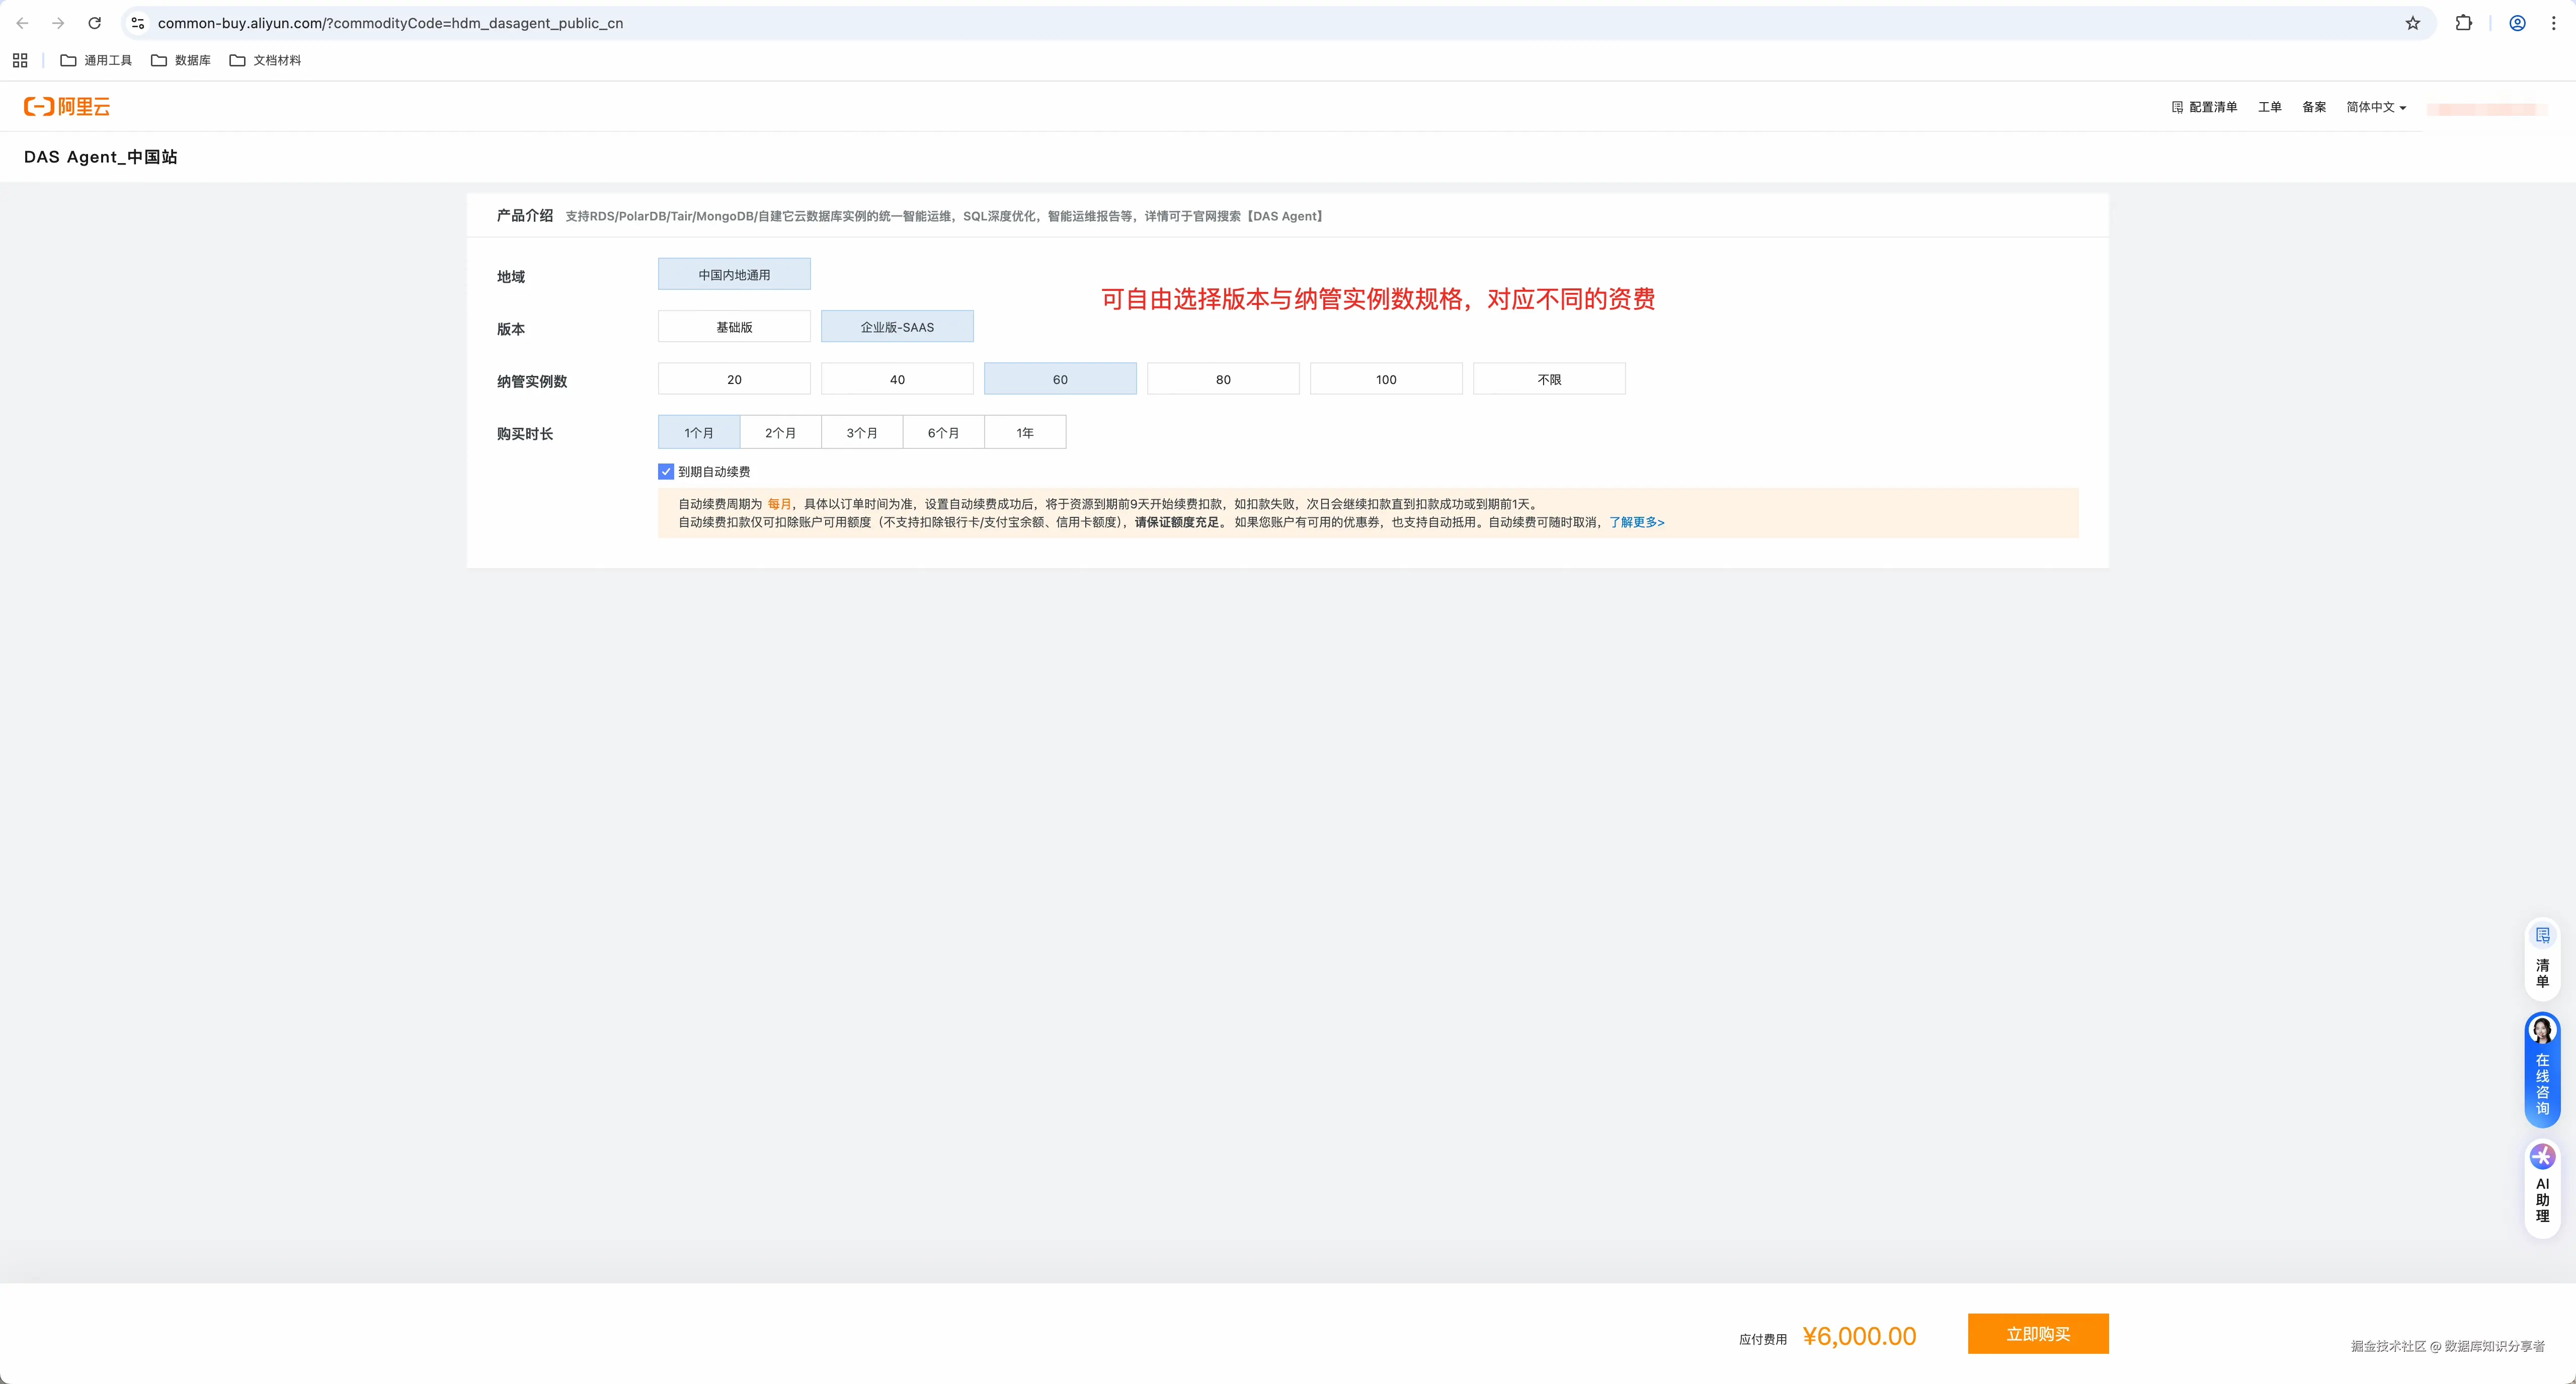Click the 立即购买 button

(x=2037, y=1334)
